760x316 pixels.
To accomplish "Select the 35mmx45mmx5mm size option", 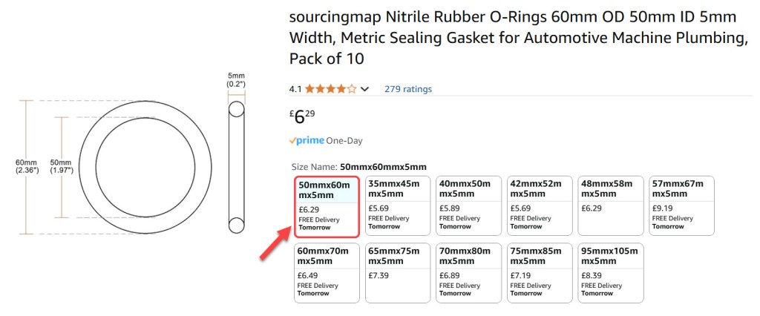I will pyautogui.click(x=399, y=205).
